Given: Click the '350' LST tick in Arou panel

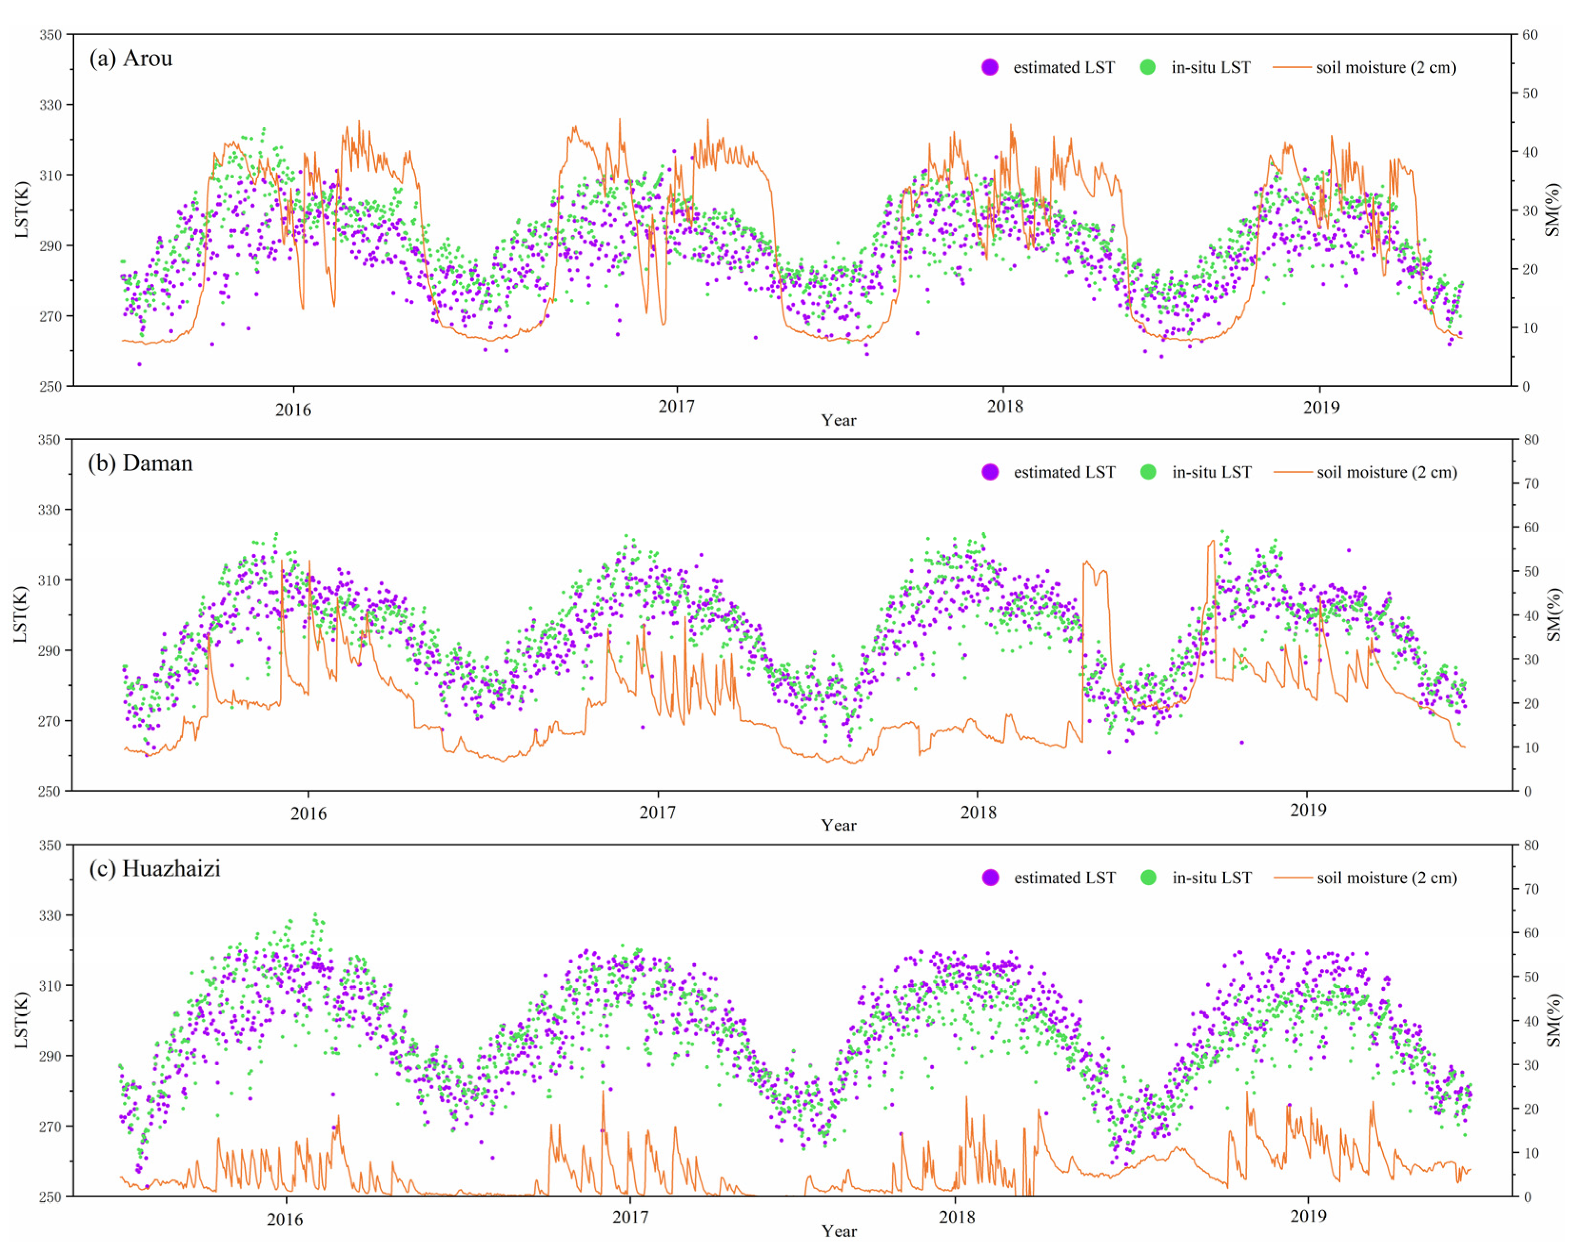Looking at the screenshot, I should click(x=50, y=35).
